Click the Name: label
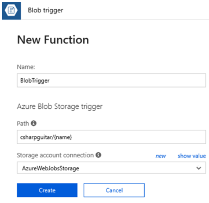209x203 pixels. point(26,67)
